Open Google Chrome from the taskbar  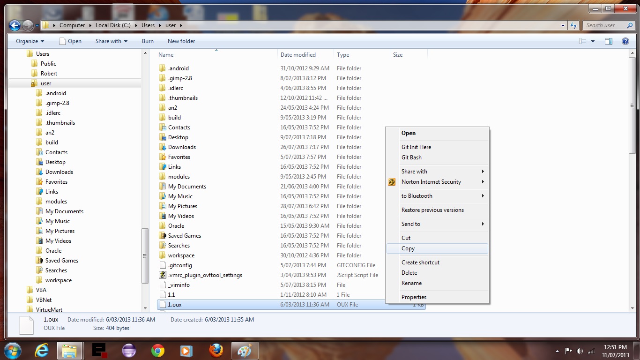(158, 351)
